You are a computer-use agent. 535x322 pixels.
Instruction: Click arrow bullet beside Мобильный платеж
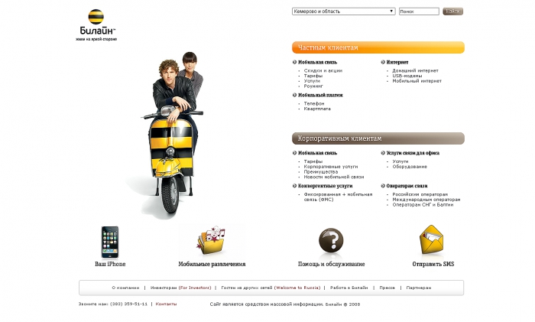294,95
